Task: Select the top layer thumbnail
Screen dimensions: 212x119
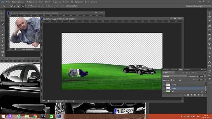Action: point(168,85)
